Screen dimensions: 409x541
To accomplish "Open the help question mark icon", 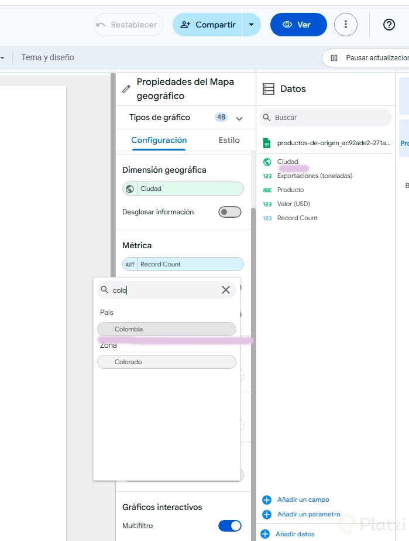I will point(389,25).
